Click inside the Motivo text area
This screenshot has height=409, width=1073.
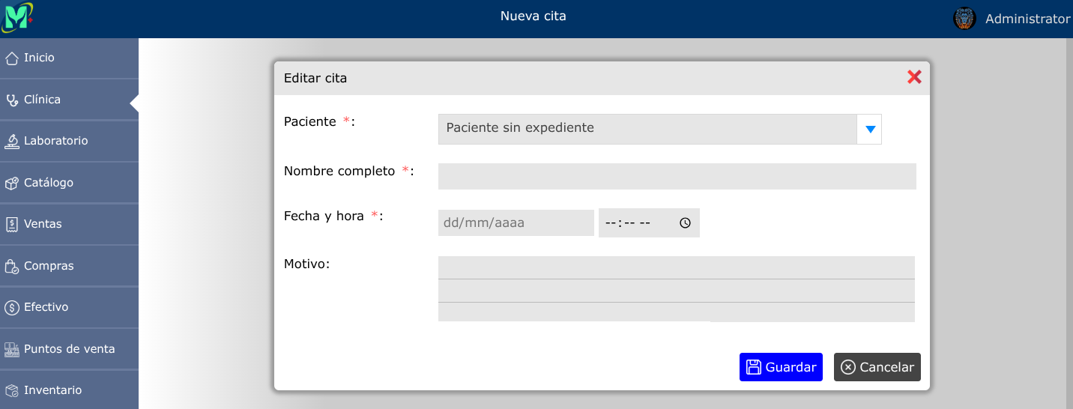pyautogui.click(x=677, y=289)
